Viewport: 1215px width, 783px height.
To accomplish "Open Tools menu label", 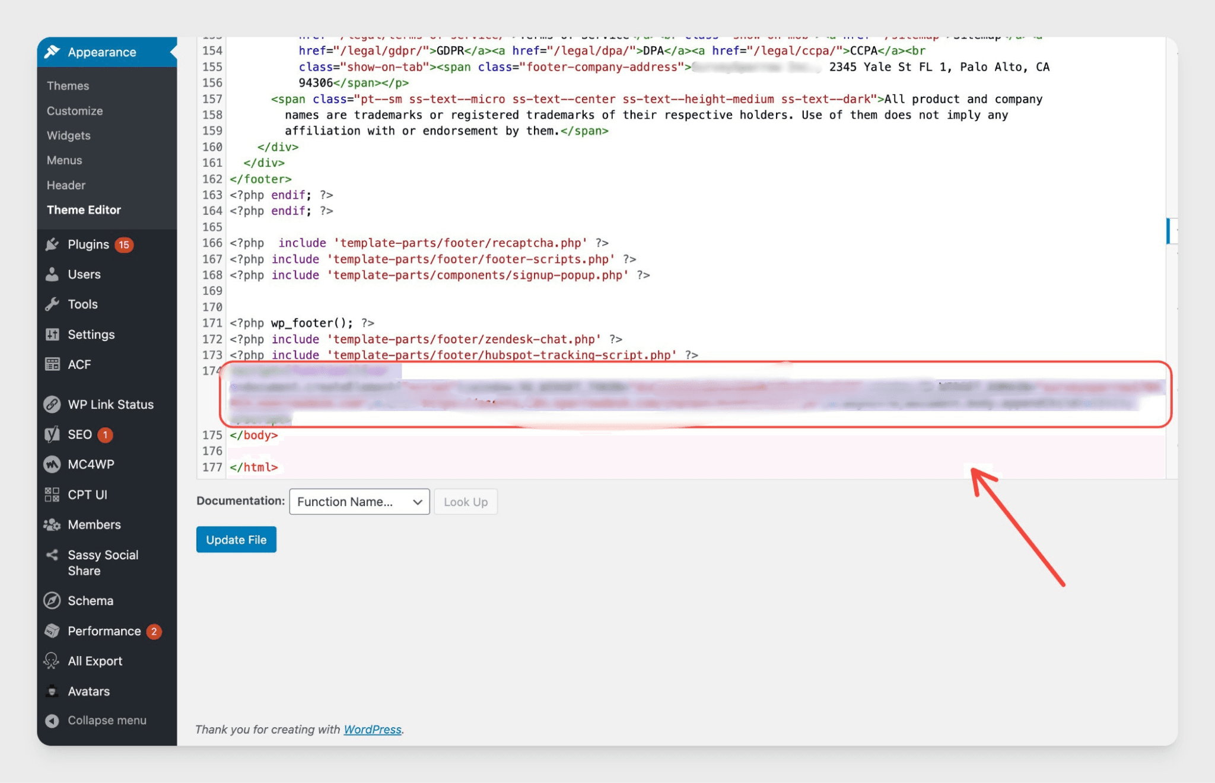I will [82, 304].
